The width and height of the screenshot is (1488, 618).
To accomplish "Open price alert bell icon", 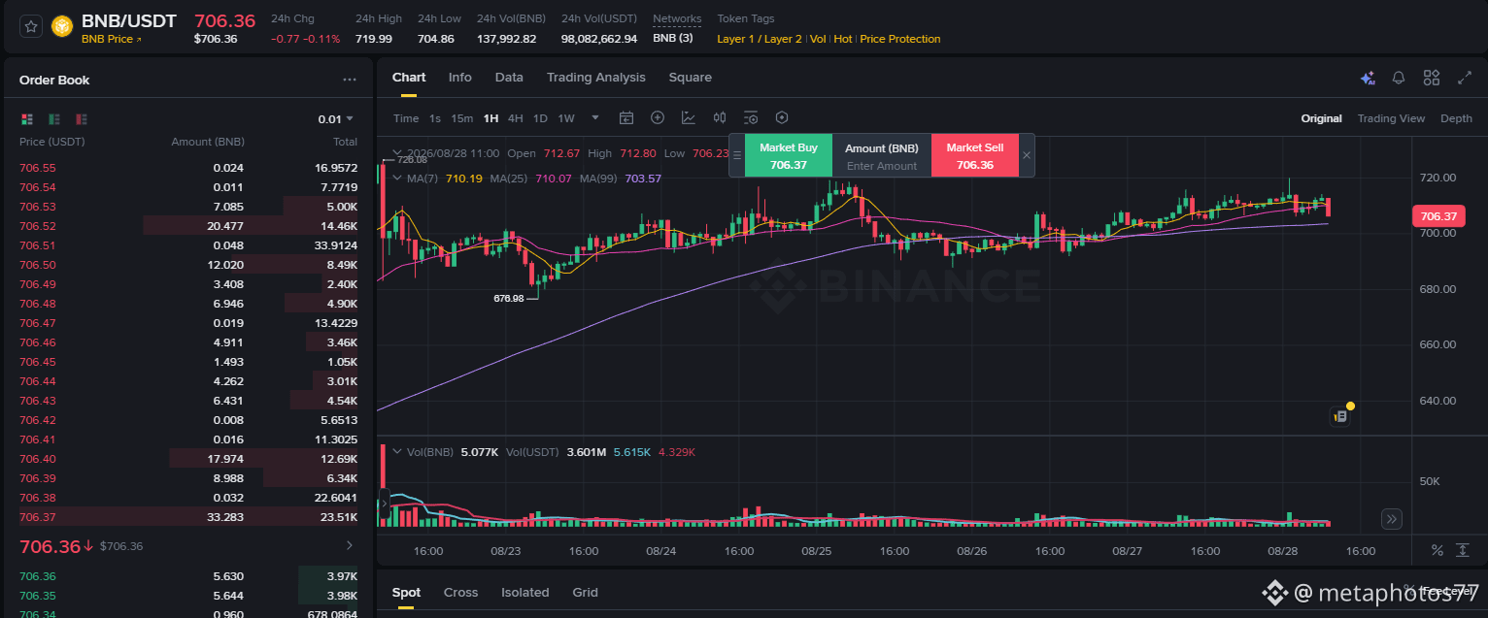I will pos(1399,78).
